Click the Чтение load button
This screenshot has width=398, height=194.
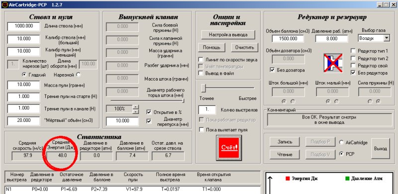tap(285, 154)
